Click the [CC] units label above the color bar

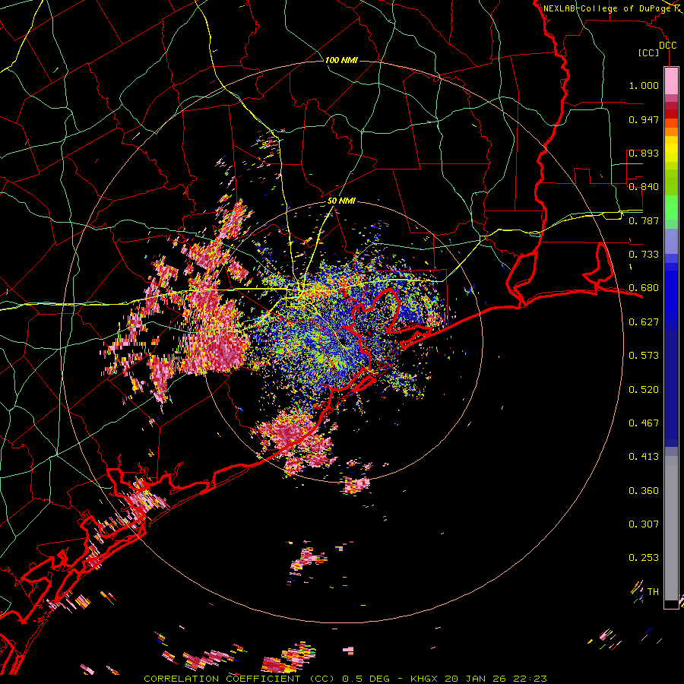pos(649,52)
